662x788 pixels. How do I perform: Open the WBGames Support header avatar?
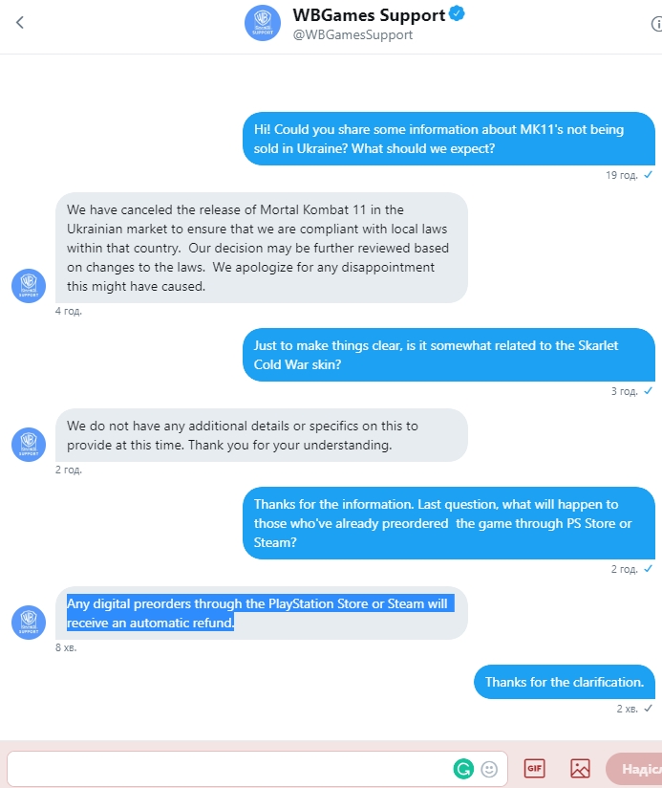click(263, 24)
